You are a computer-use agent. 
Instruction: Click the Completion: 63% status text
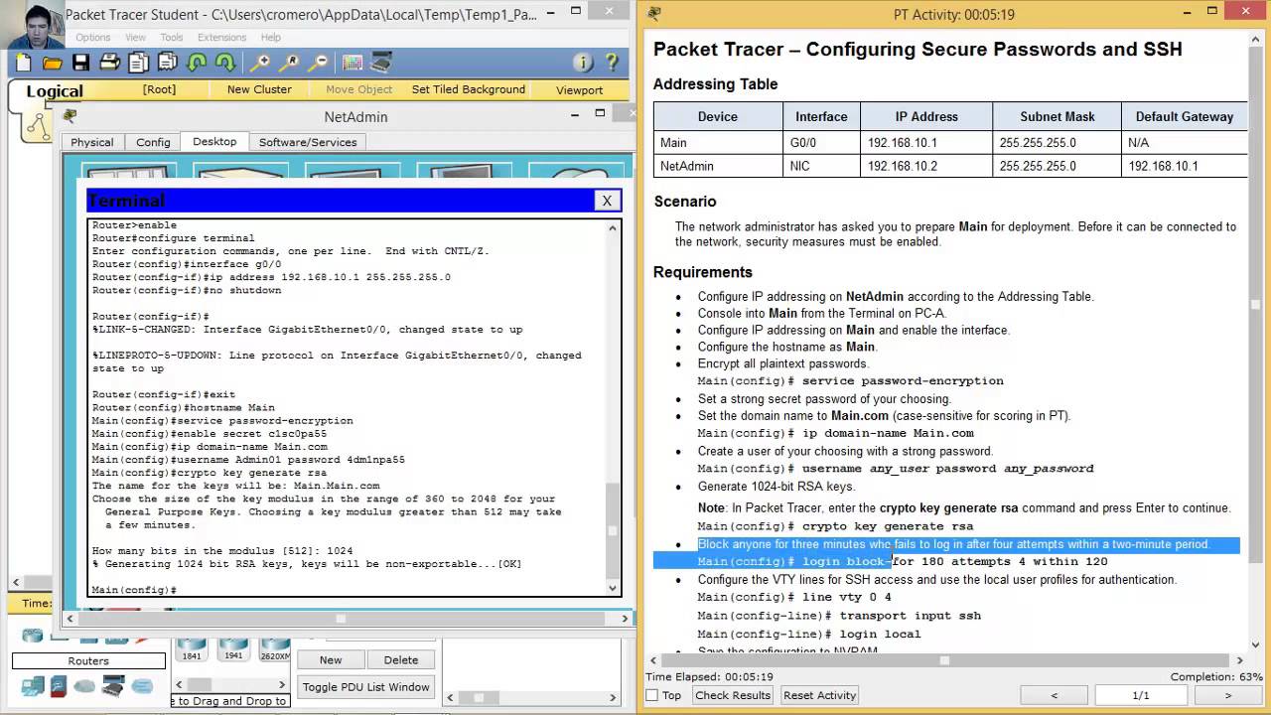click(x=1214, y=677)
